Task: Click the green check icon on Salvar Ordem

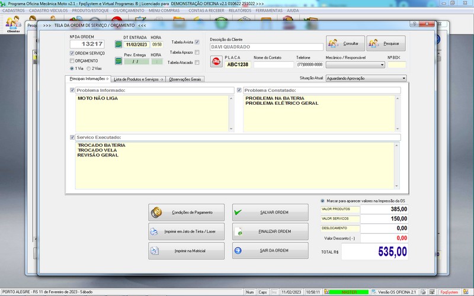Action: [238, 212]
